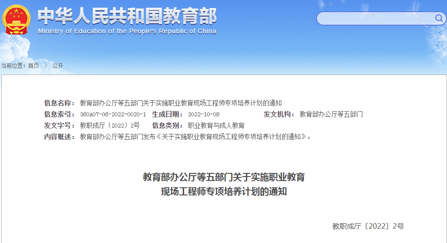This screenshot has width=447, height=243.
Task: Open the 公开 breadcrumb link
Action: (x=58, y=66)
